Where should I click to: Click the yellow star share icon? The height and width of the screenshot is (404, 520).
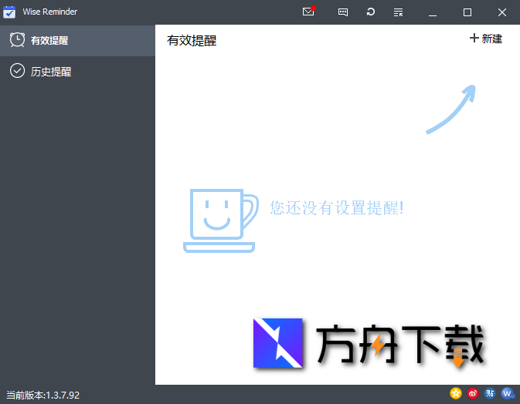click(x=456, y=393)
